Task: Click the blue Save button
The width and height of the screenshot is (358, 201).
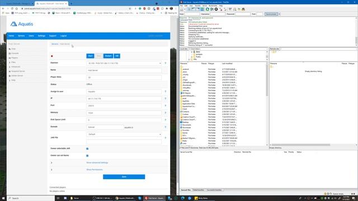Action: tap(124, 177)
